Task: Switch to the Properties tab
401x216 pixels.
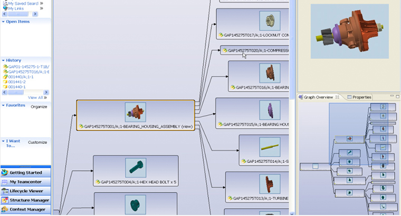Action: (361, 97)
